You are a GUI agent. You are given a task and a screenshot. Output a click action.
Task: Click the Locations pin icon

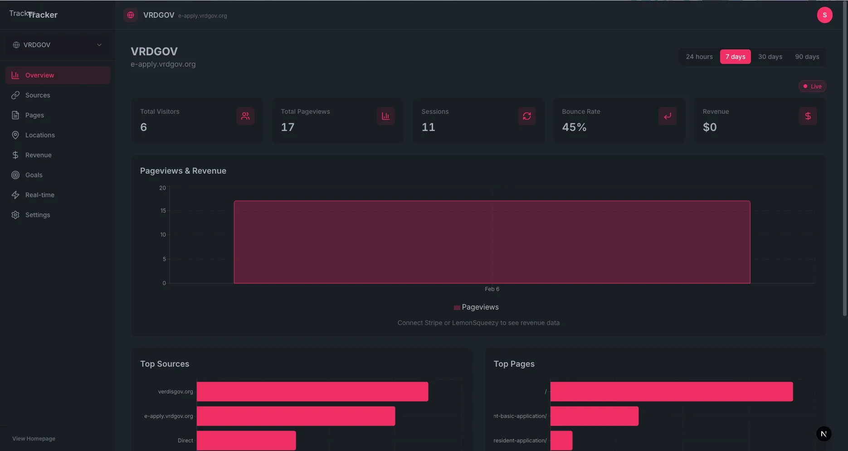(15, 135)
